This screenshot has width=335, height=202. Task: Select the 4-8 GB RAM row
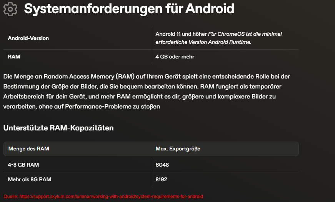click(151, 165)
